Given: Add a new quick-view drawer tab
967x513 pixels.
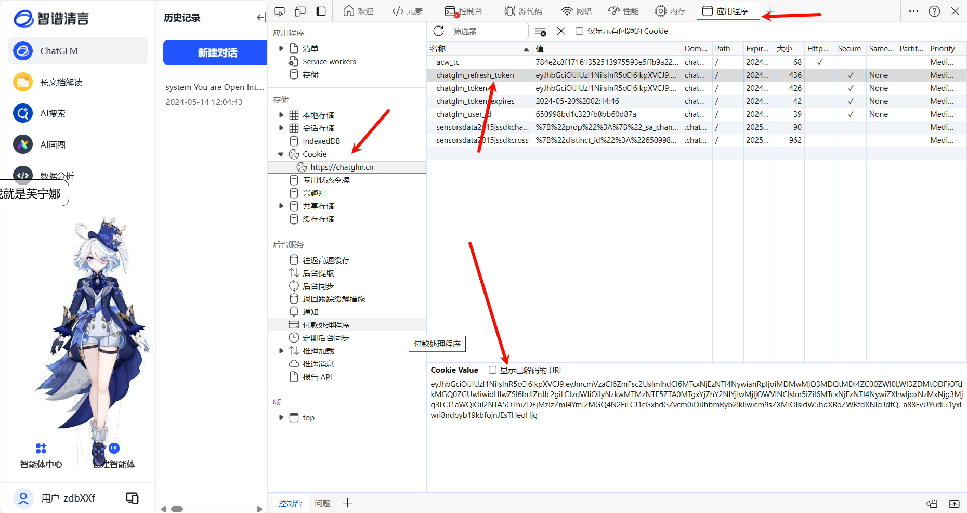Looking at the screenshot, I should pos(347,503).
